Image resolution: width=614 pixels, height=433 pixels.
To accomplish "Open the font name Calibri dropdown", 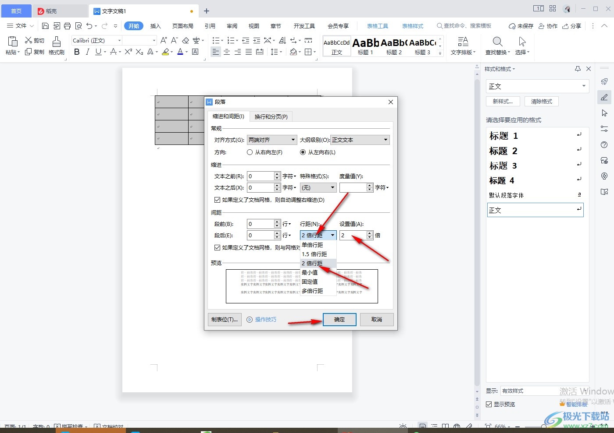I will [119, 40].
